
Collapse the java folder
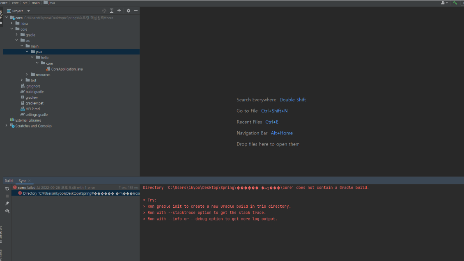pos(27,52)
